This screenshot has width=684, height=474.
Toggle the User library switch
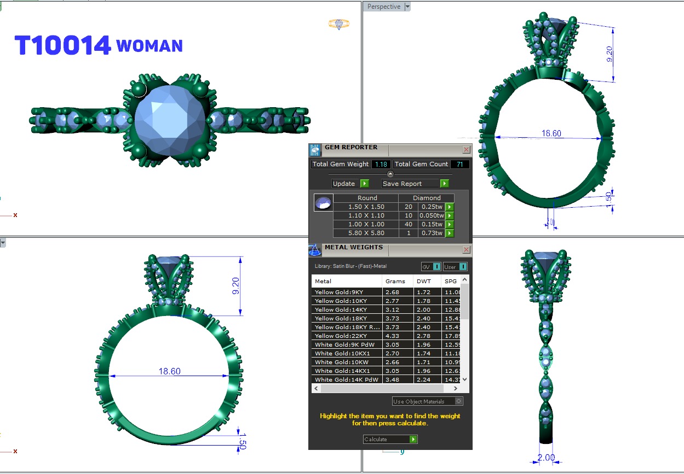pyautogui.click(x=463, y=267)
